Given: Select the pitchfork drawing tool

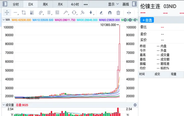Looking at the screenshot, I should (x=82, y=13).
